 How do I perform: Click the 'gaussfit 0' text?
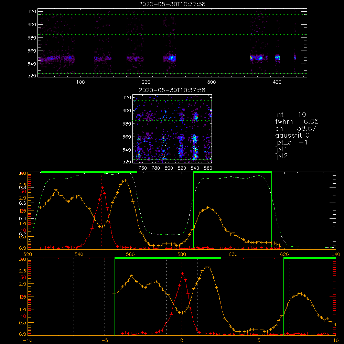click(292, 135)
